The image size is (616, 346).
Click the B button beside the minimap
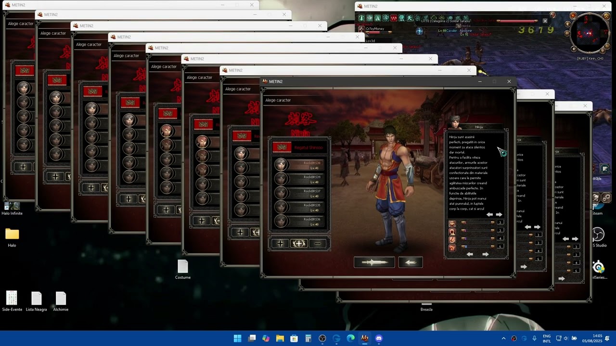pyautogui.click(x=573, y=49)
